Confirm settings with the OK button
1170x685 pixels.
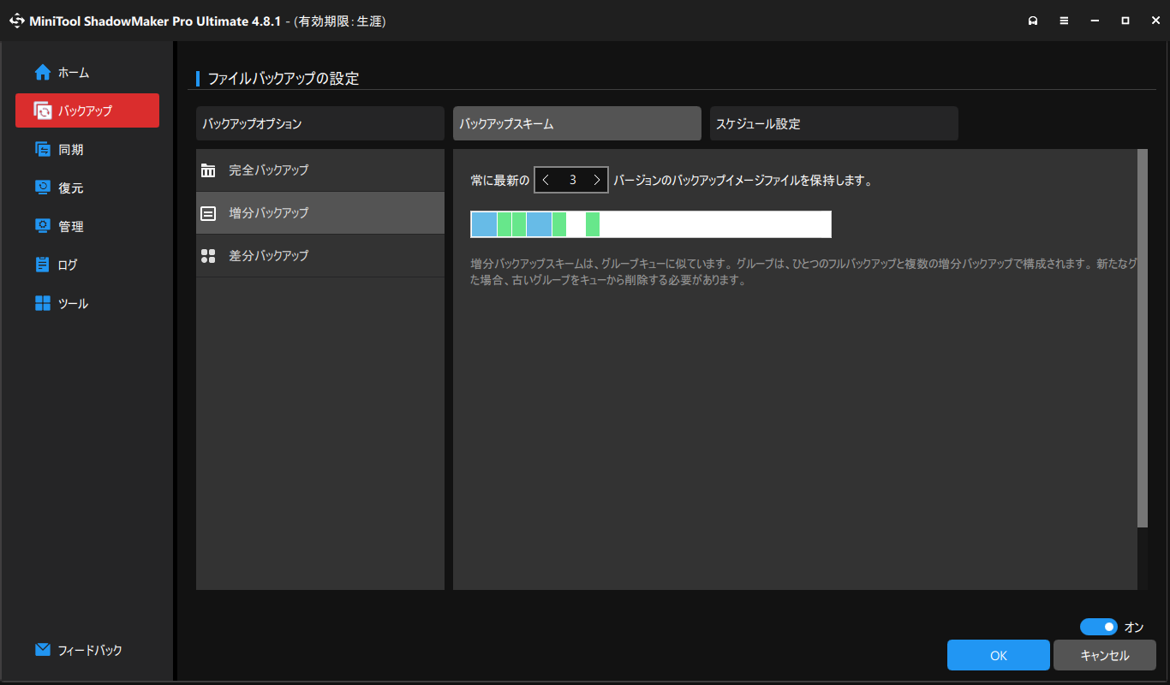click(x=999, y=655)
